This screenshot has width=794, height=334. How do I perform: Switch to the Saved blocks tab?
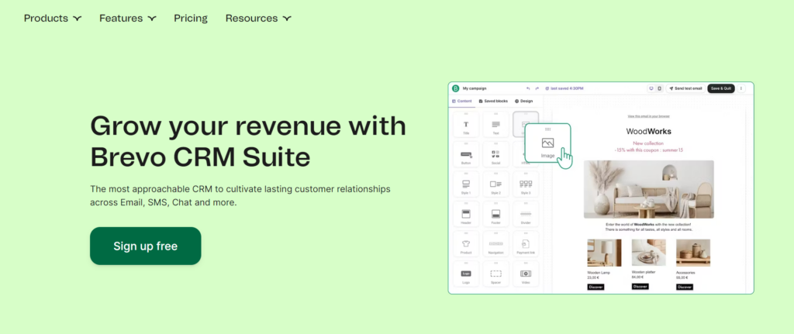(493, 102)
